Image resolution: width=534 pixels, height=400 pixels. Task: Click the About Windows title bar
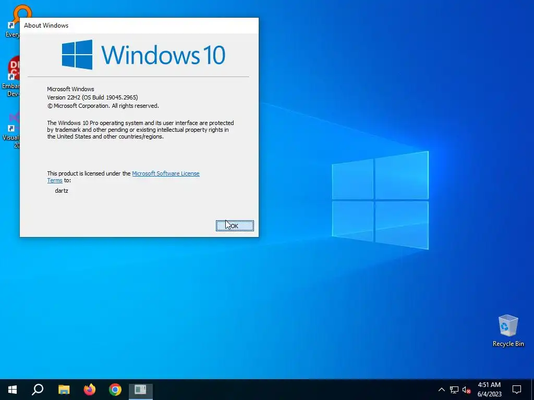pyautogui.click(x=139, y=26)
